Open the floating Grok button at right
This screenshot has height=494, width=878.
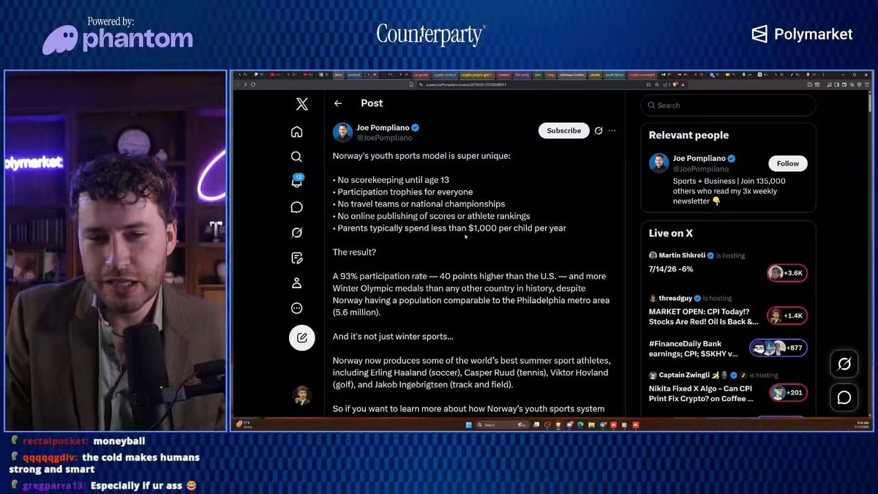coord(844,364)
